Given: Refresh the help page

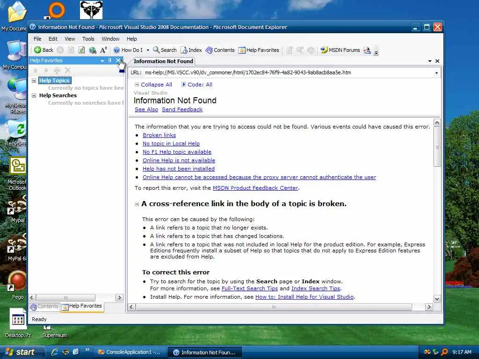Looking at the screenshot, I should (x=81, y=50).
